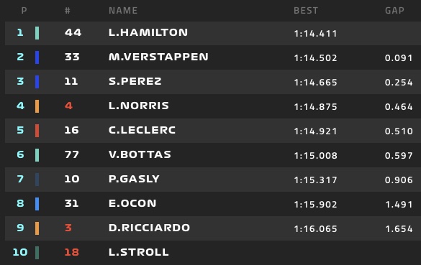Viewport: 421px width, 265px height.
Task: Select the red team color bar for C.LECLERC
Action: click(x=37, y=131)
